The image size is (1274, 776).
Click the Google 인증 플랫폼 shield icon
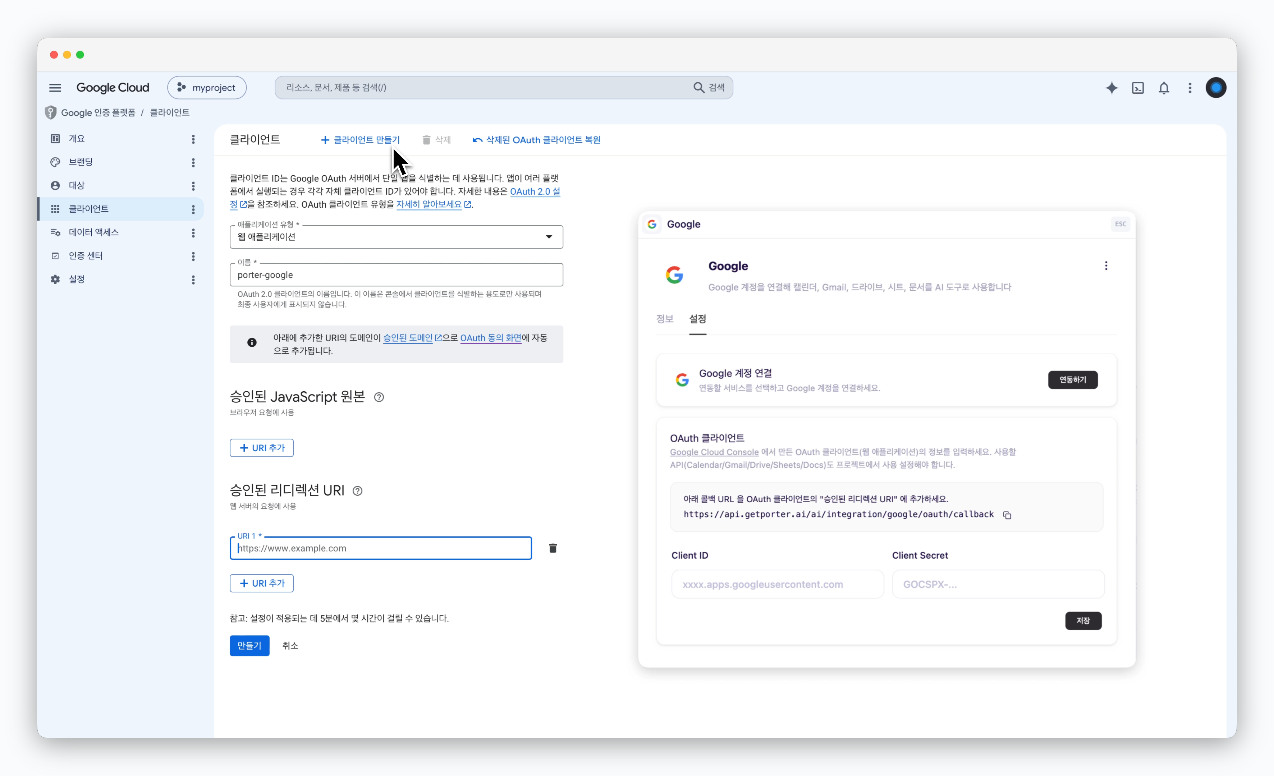(51, 113)
